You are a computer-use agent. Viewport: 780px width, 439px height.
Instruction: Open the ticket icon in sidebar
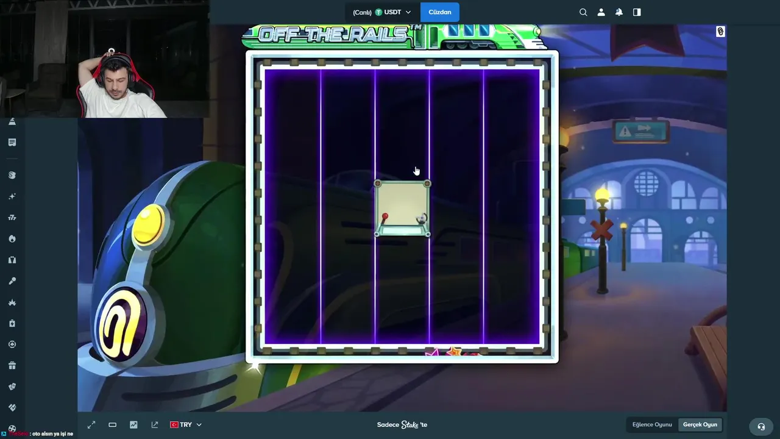[x=12, y=407]
